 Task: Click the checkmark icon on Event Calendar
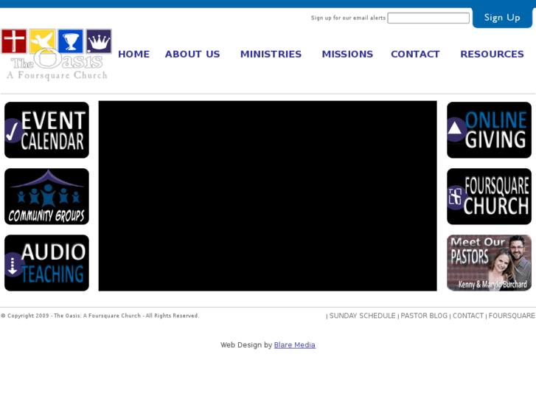coord(13,131)
